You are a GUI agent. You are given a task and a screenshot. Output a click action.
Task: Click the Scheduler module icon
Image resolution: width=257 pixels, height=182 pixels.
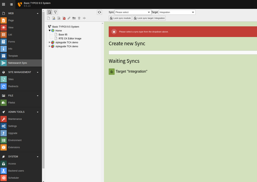click(4, 178)
